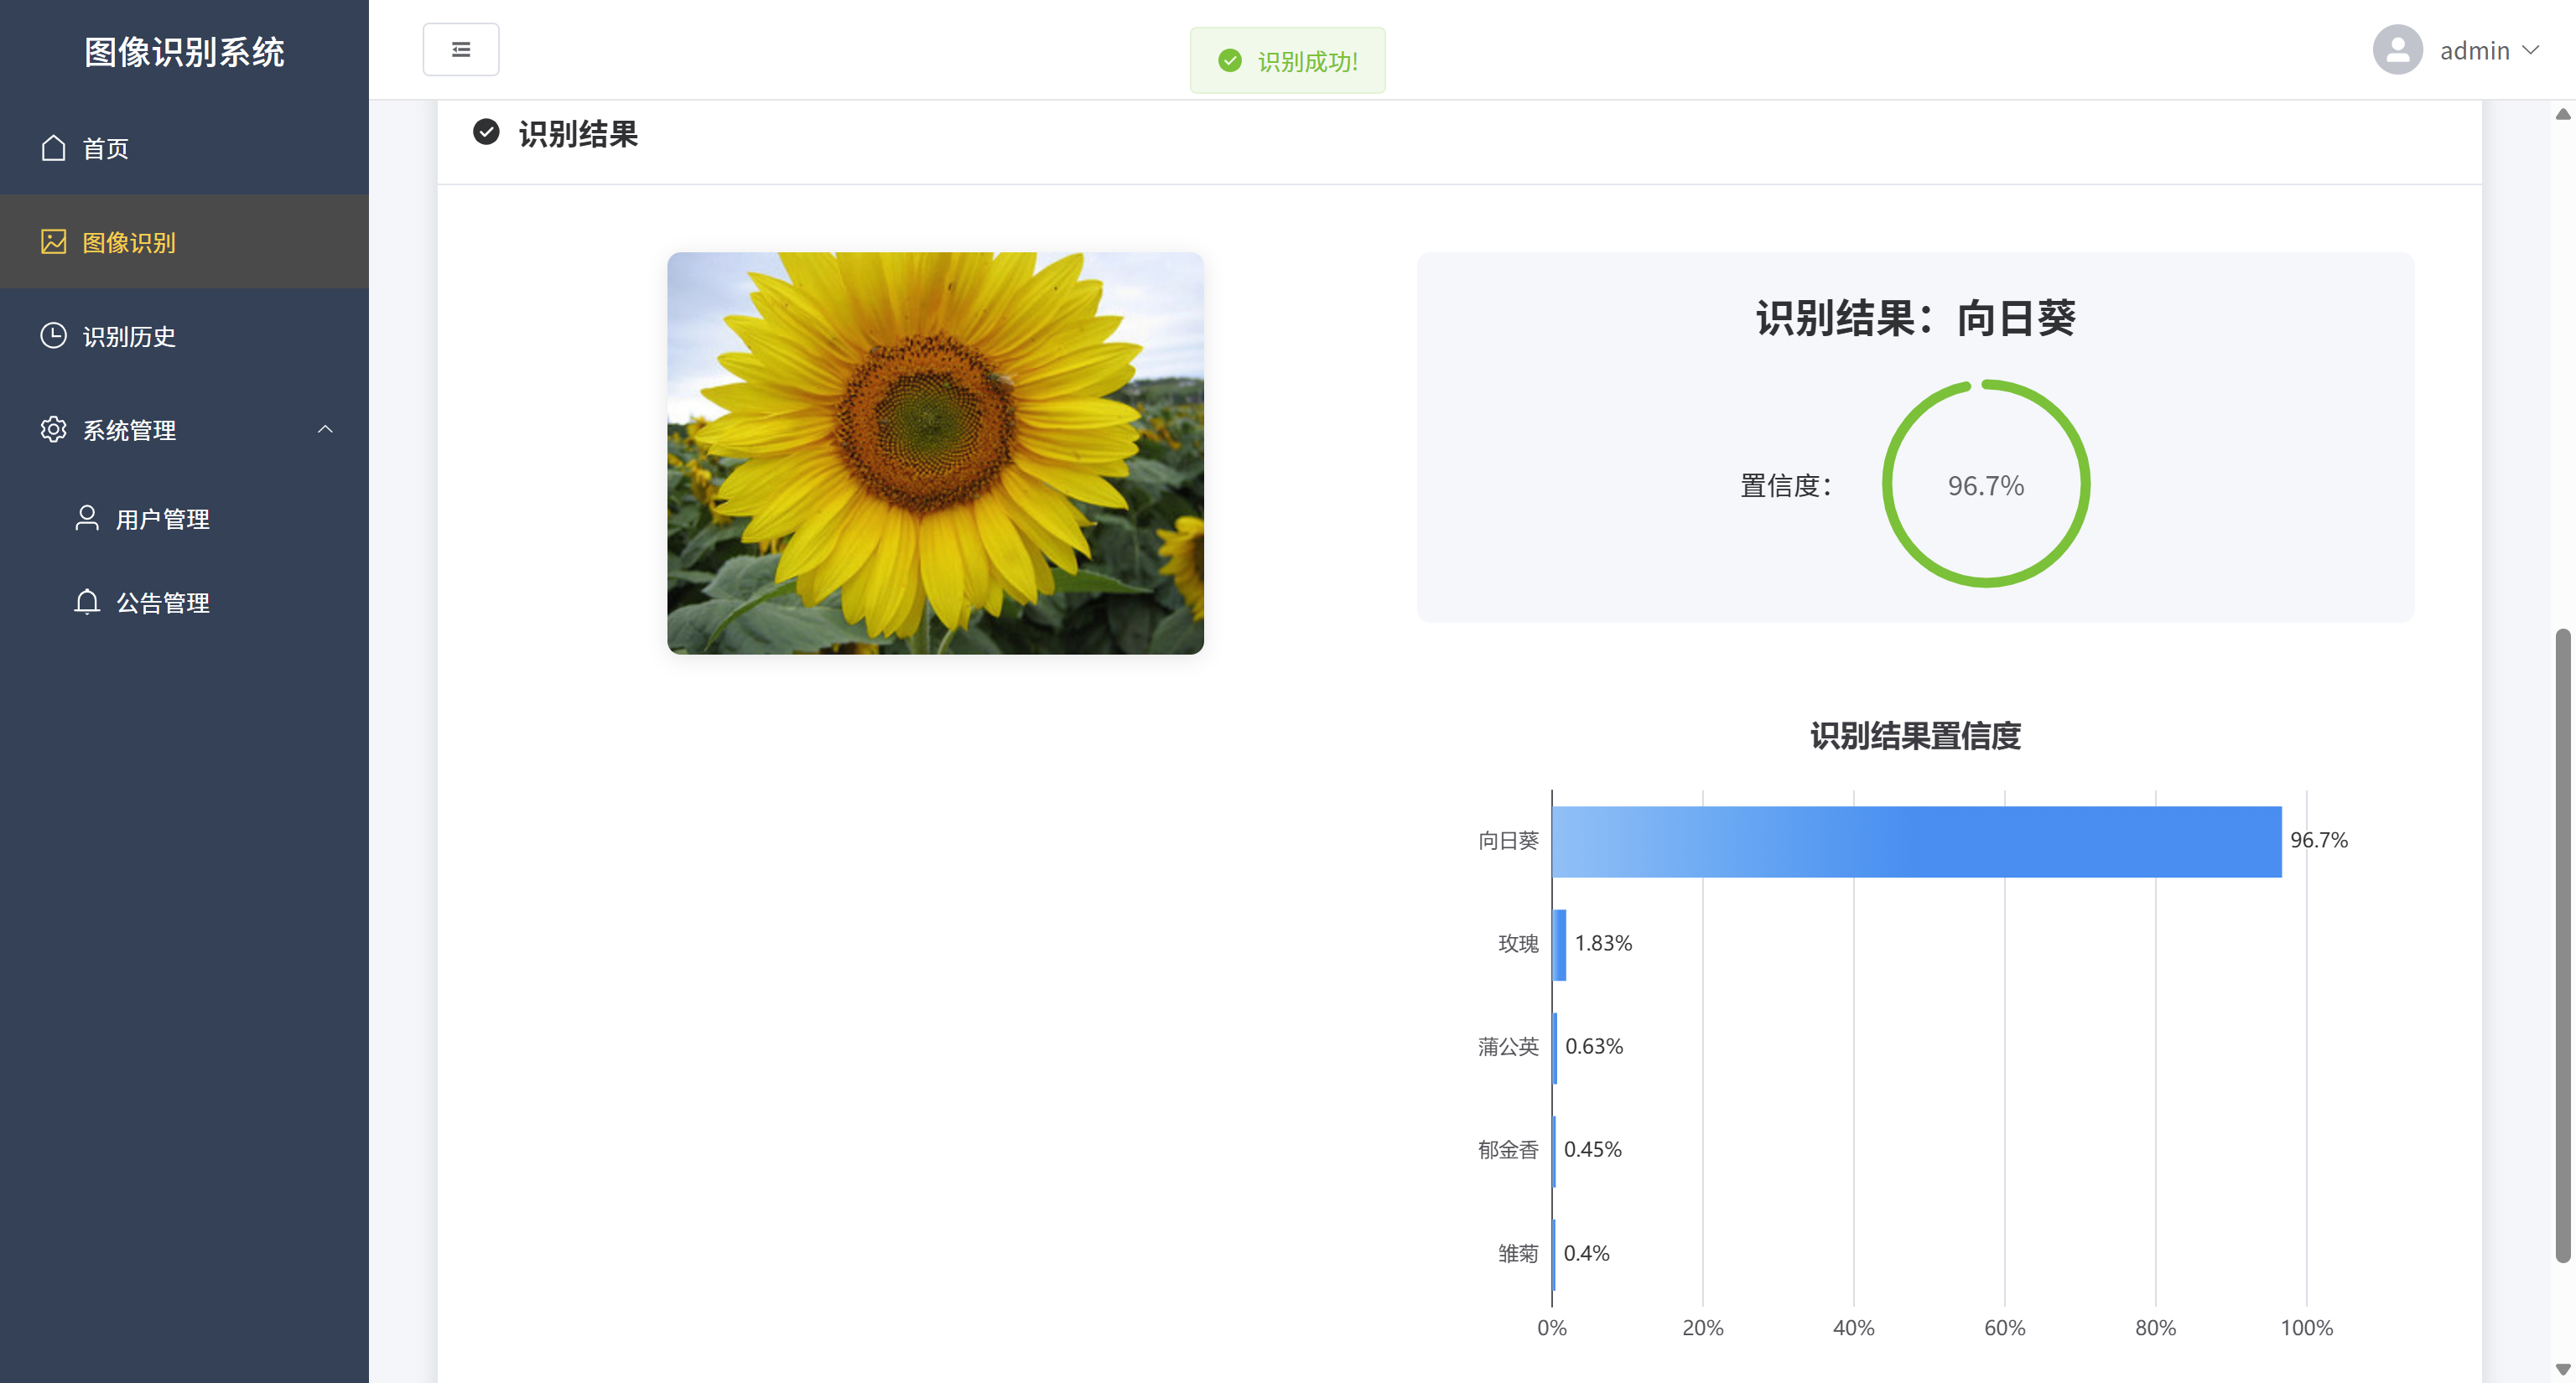2576x1383 pixels.
Task: Go to 首页 menu item
Action: [x=106, y=149]
